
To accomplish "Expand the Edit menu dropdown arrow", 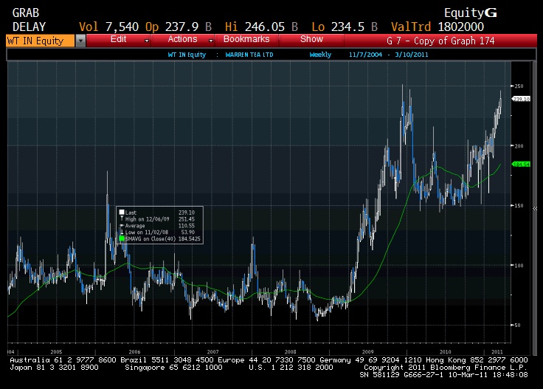I will pos(147,41).
